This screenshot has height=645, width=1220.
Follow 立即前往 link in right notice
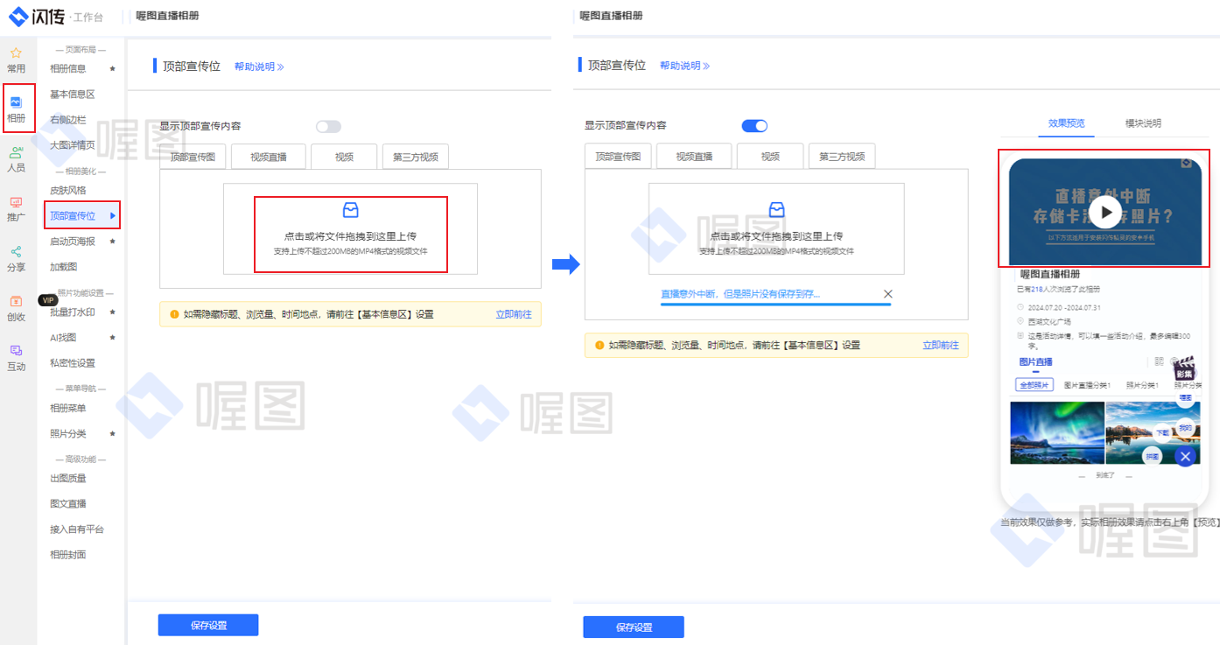coord(941,346)
